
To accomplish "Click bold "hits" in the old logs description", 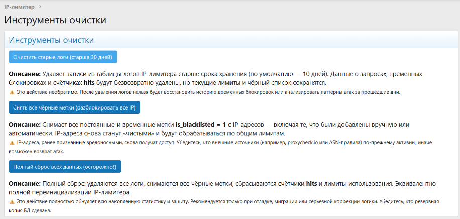I will 89,82.
